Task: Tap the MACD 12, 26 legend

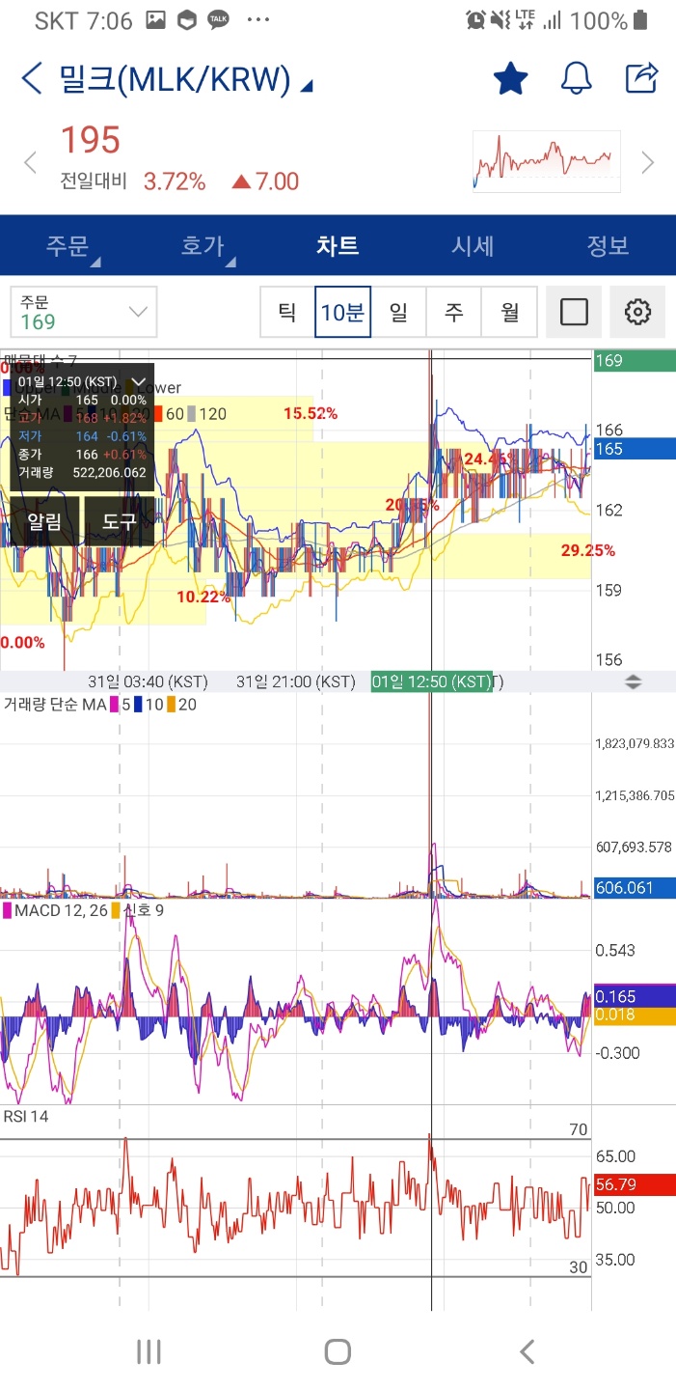Action: coord(60,909)
